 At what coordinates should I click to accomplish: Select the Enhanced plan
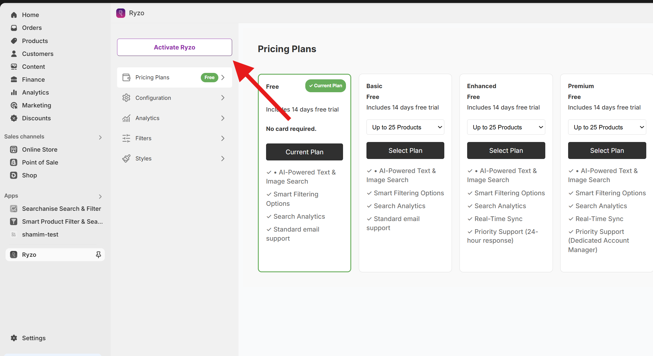point(506,150)
